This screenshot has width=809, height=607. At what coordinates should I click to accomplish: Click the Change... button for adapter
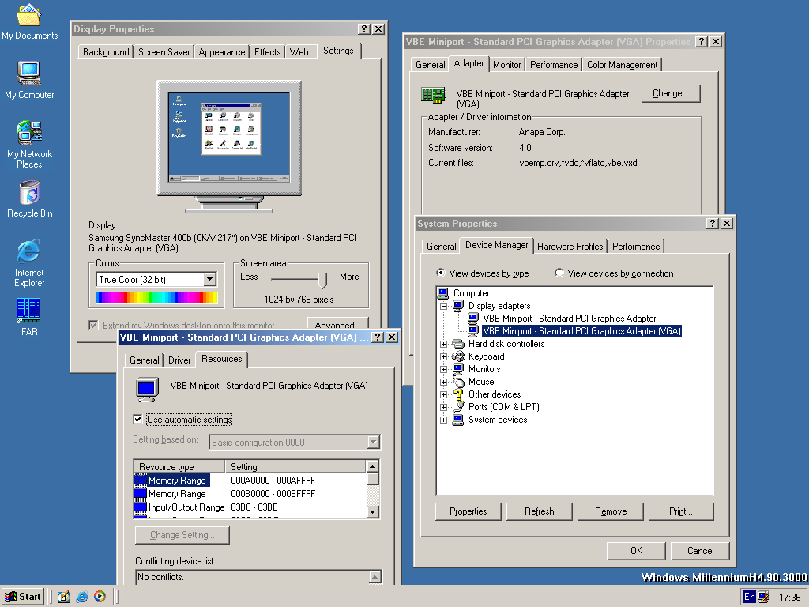point(671,93)
